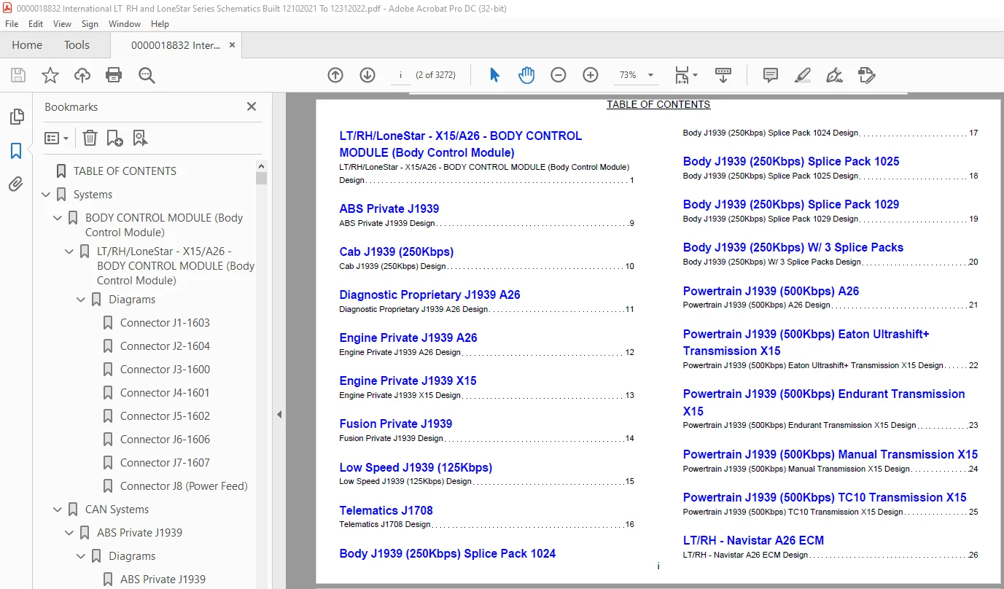Select the Connector J3-1600 bookmark

(165, 370)
